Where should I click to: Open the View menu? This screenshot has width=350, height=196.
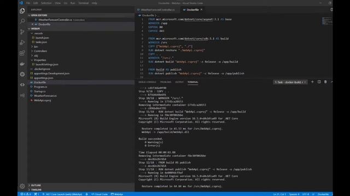[57, 3]
